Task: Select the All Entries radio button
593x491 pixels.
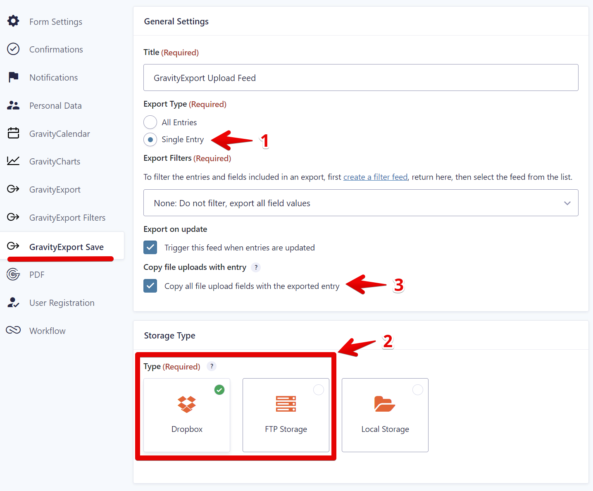Action: [150, 122]
